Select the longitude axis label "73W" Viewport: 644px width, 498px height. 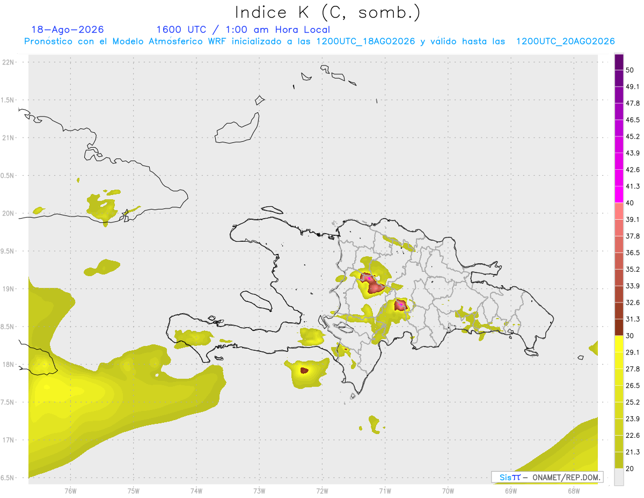point(259,491)
